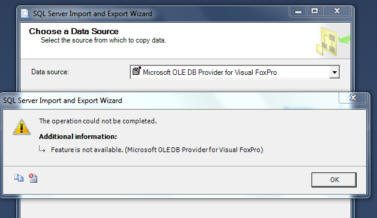The height and width of the screenshot is (218, 377).
Task: Click 'The operation could not be completed' text
Action: (98, 121)
